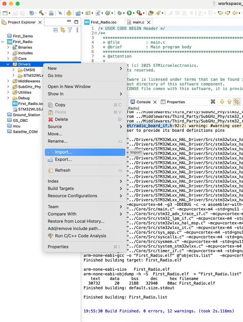The width and height of the screenshot is (243, 322).
Task: Expand the CMSIS folder node
Action: [13, 70]
